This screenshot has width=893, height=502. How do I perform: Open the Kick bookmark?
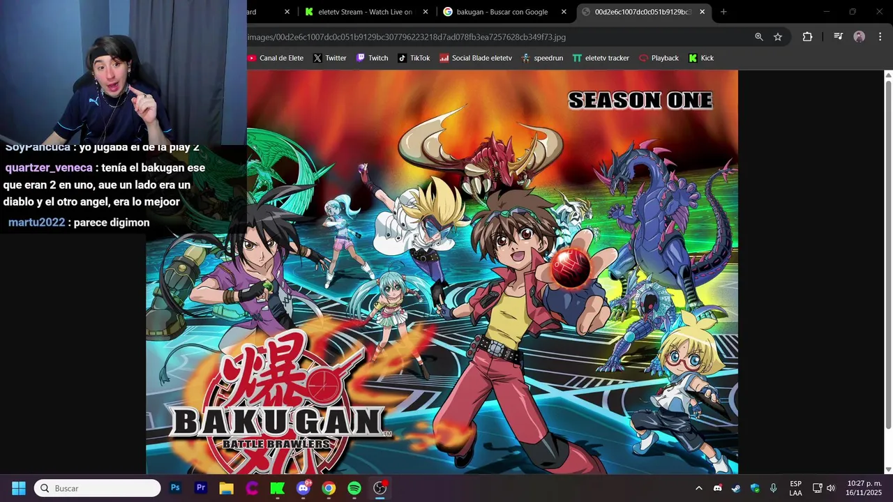coord(701,58)
